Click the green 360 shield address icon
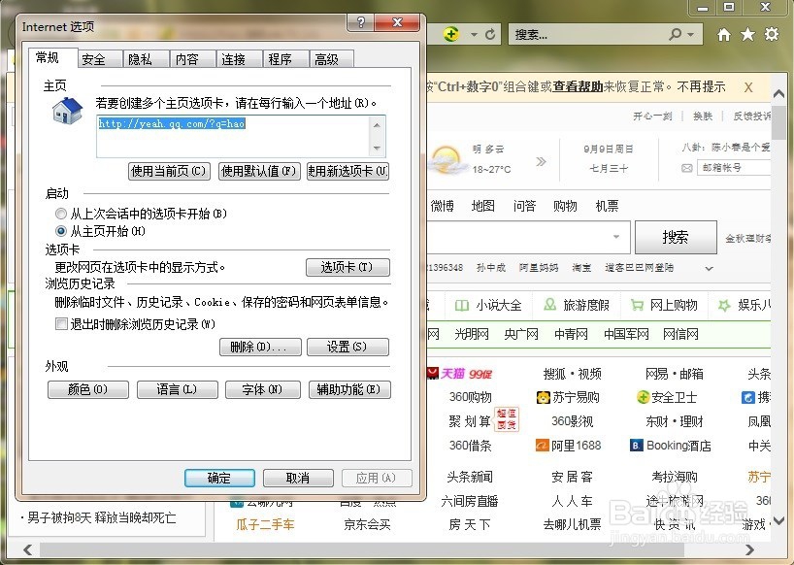The width and height of the screenshot is (794, 565). click(450, 34)
